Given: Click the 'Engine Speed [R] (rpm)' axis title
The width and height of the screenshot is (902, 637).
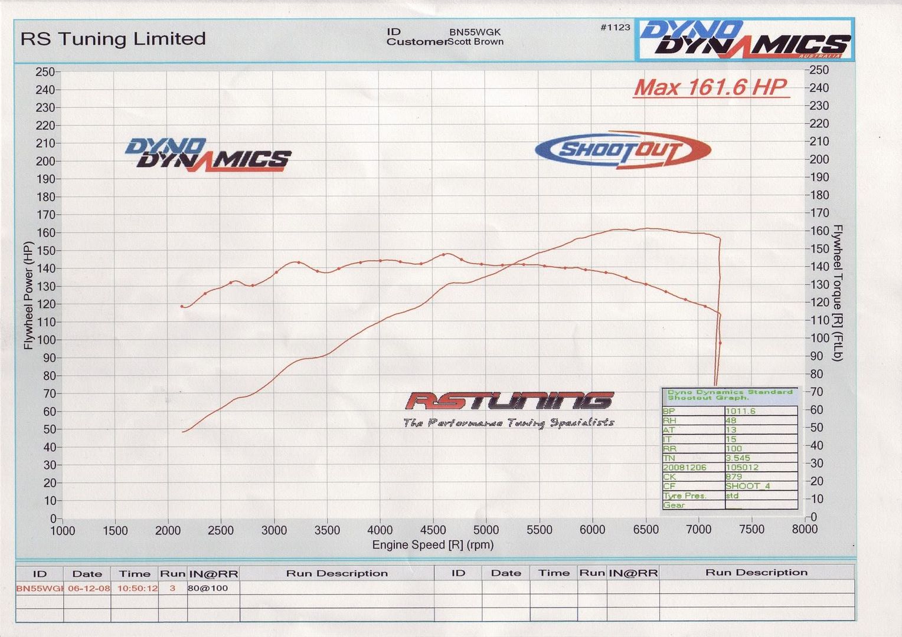Looking at the screenshot, I should coord(433,544).
